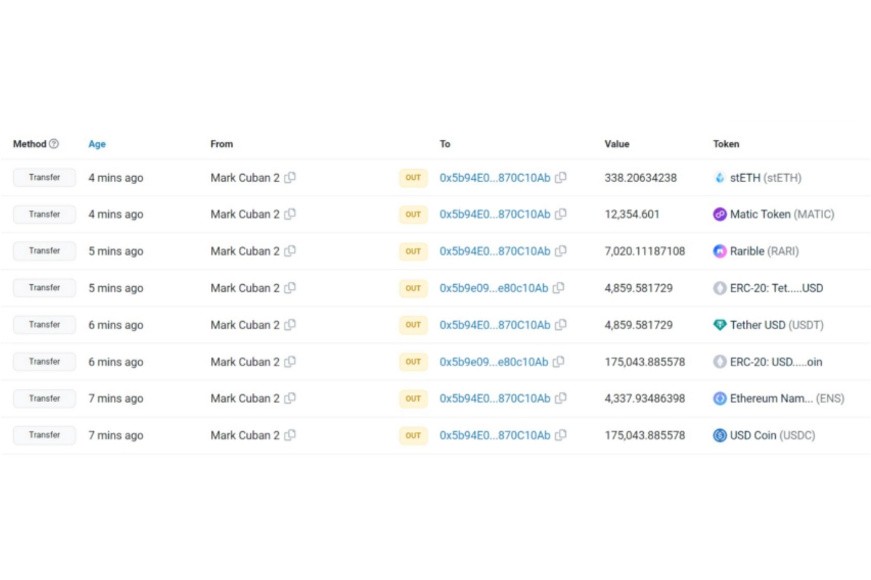The image size is (871, 580).
Task: Click the Transfer method badge in stETH row
Action: [x=44, y=177]
